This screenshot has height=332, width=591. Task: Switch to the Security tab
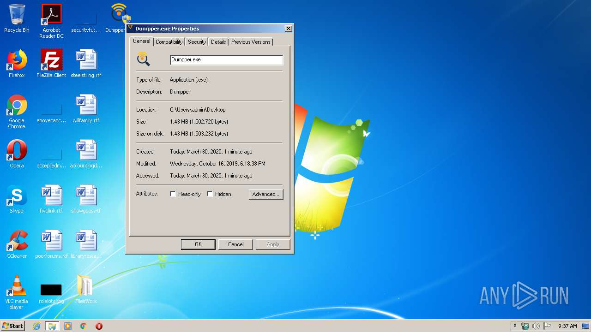click(197, 42)
